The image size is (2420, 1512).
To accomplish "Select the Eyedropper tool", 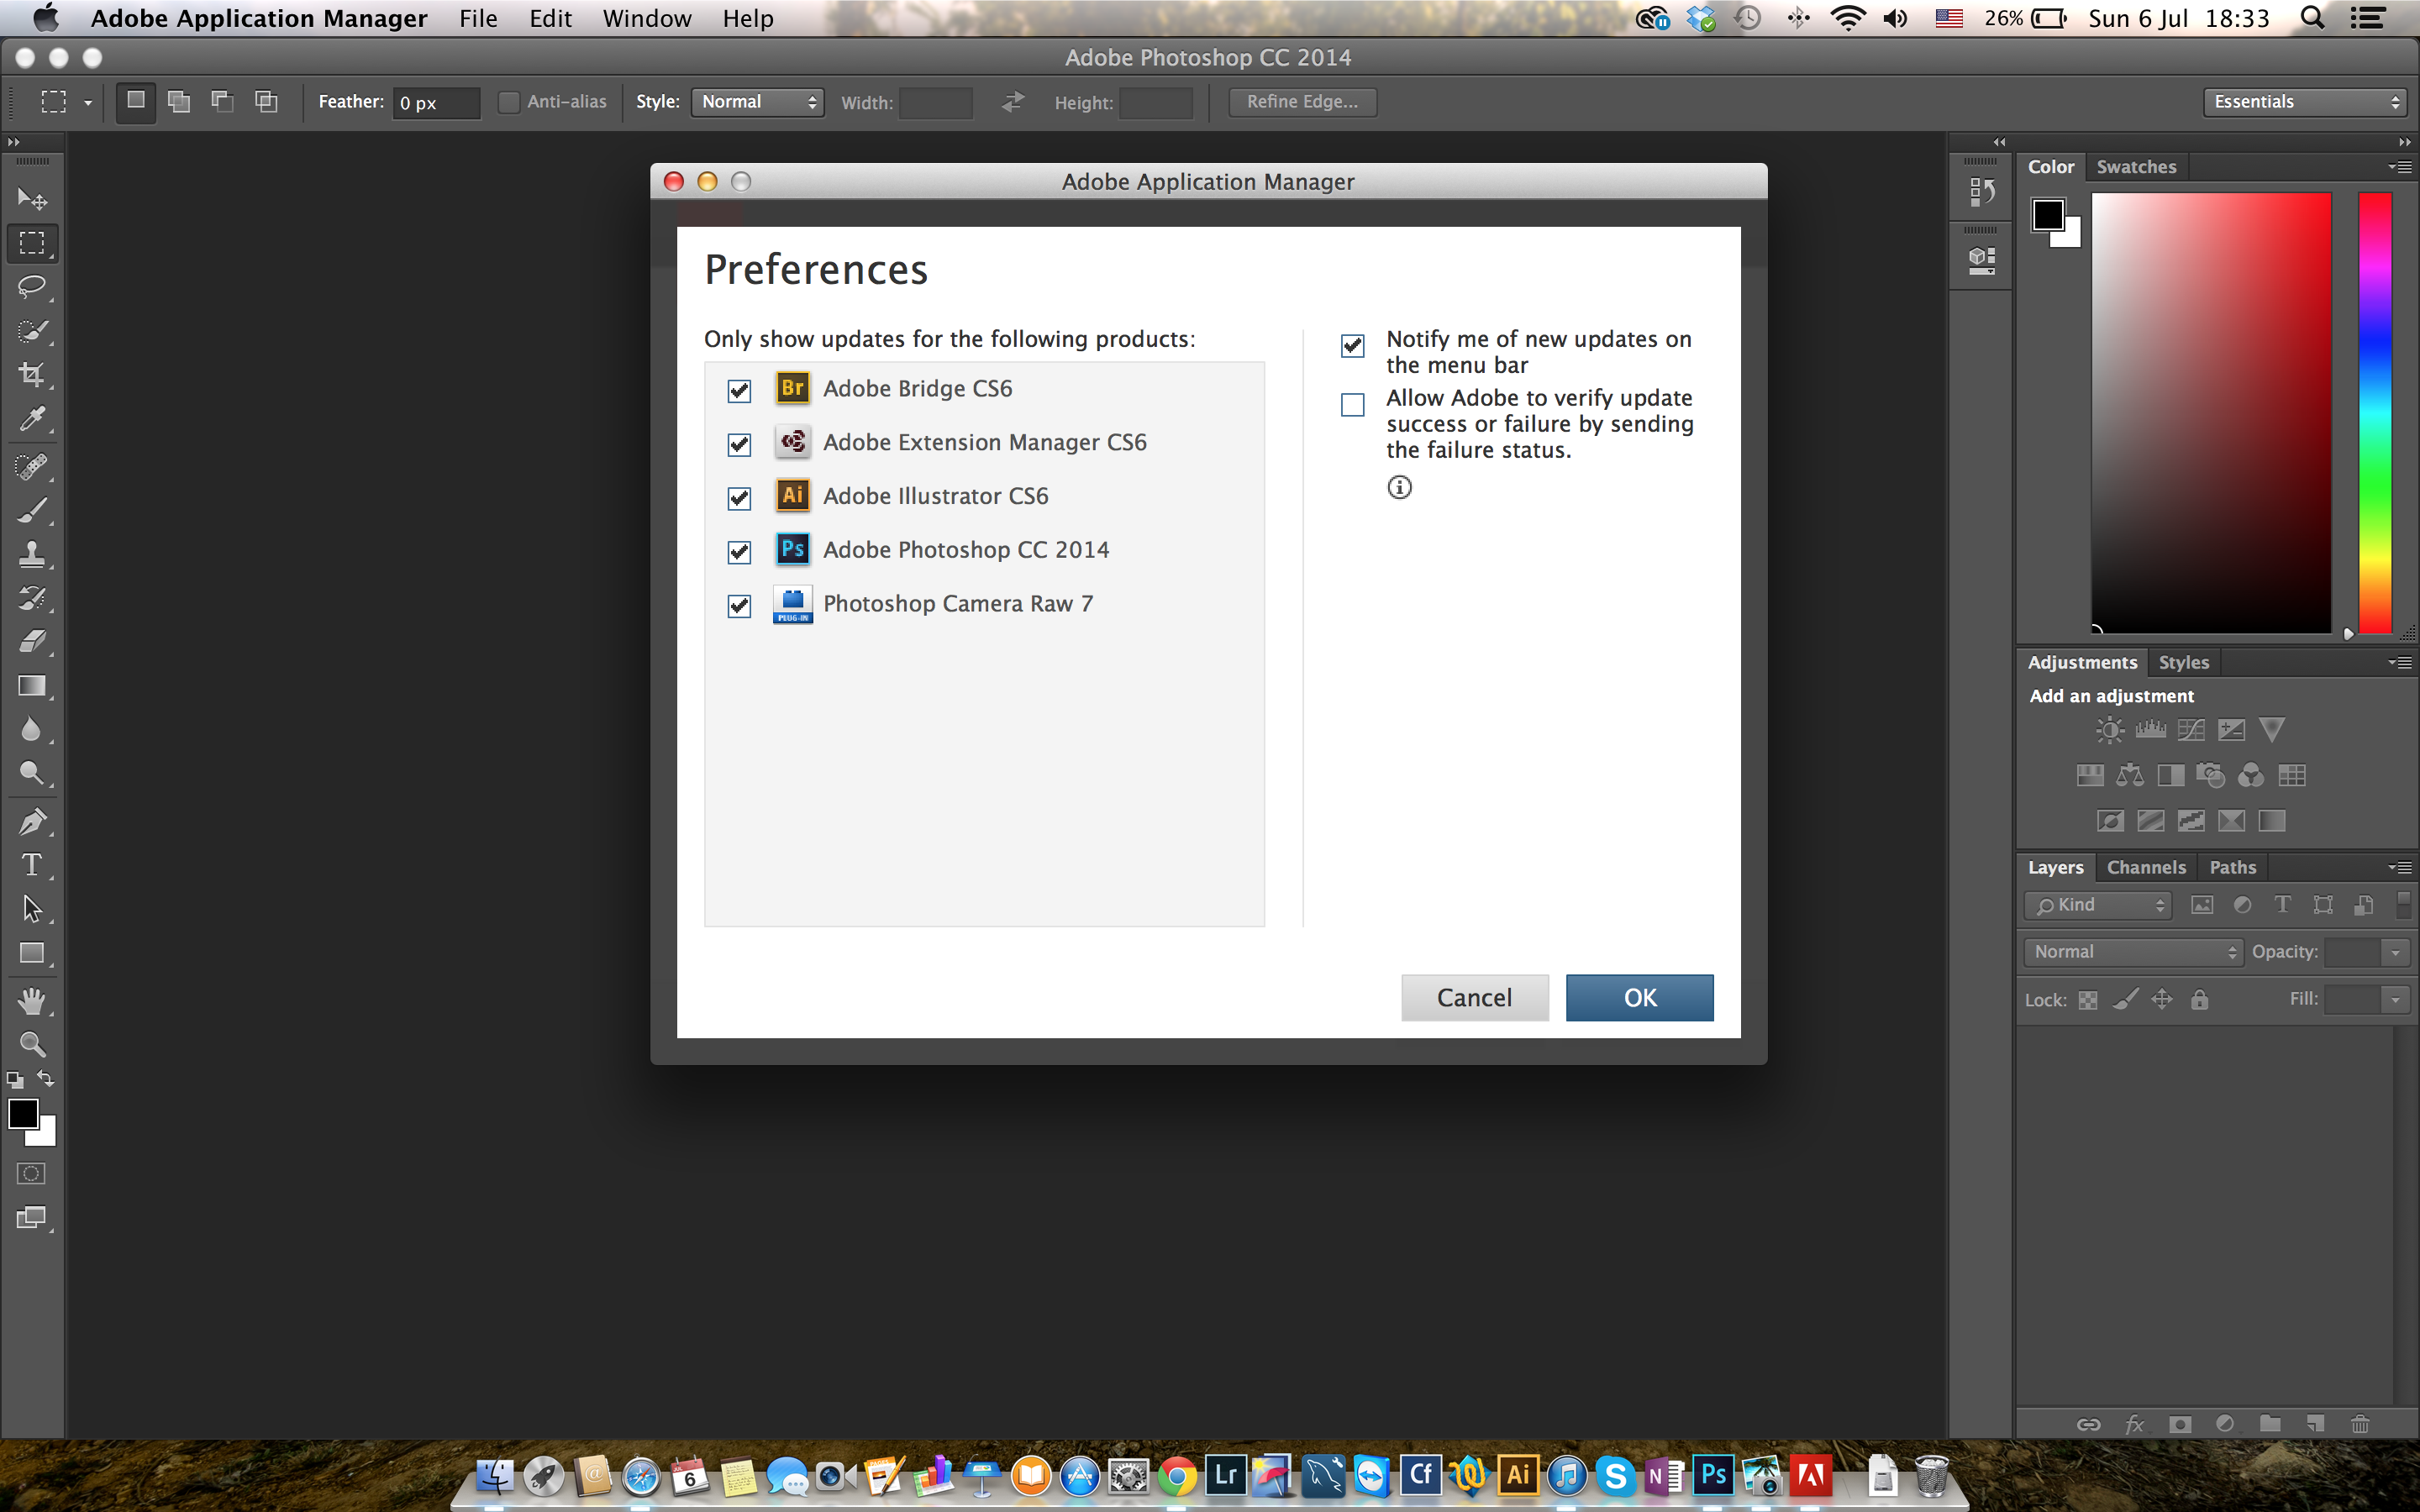I will [32, 419].
